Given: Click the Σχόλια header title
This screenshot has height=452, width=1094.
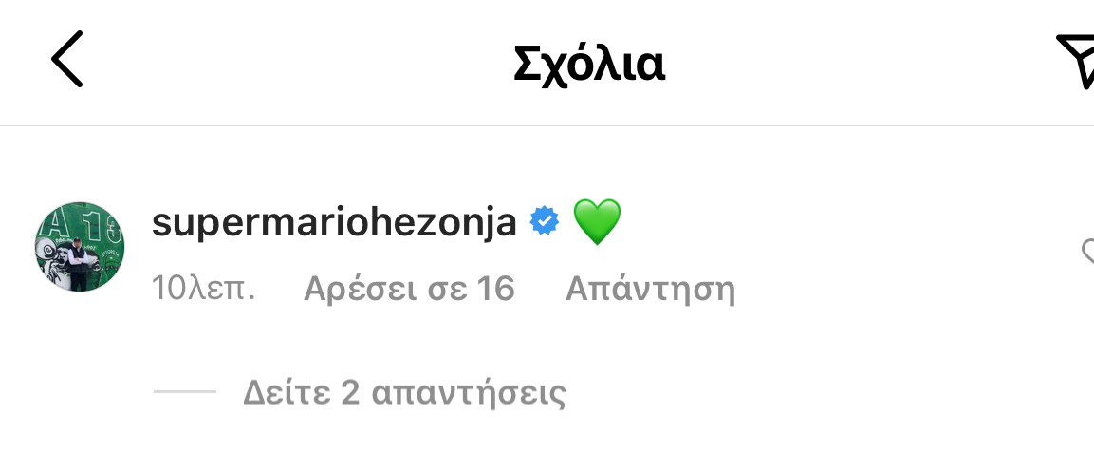Looking at the screenshot, I should pyautogui.click(x=589, y=65).
